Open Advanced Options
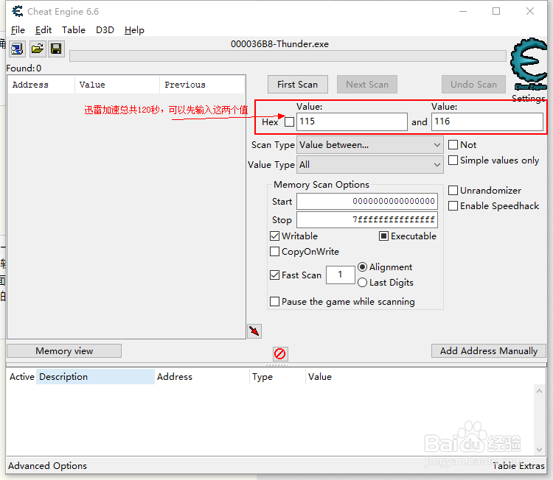This screenshot has width=553, height=480. point(48,465)
